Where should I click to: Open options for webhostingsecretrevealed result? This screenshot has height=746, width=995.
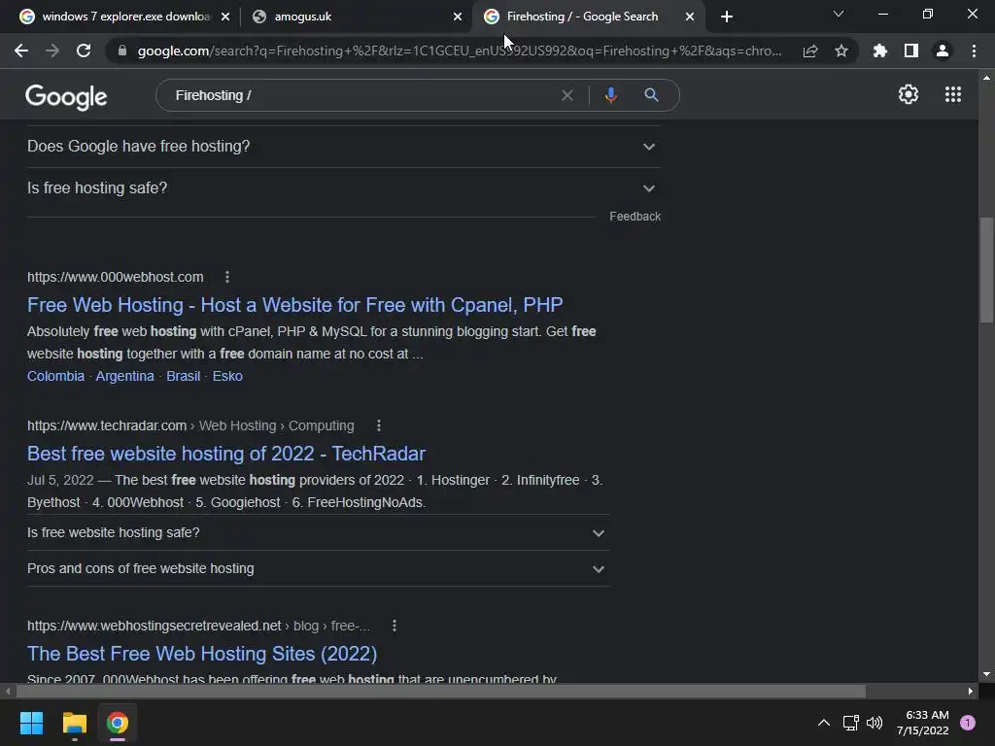point(395,626)
